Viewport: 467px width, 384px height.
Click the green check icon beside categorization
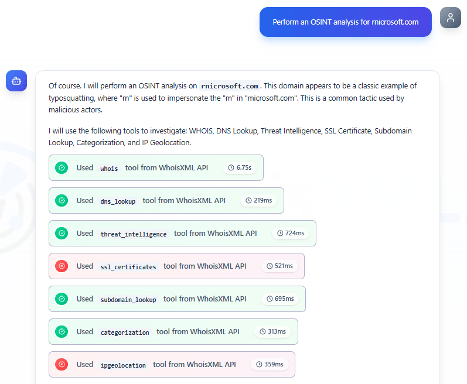pos(62,332)
